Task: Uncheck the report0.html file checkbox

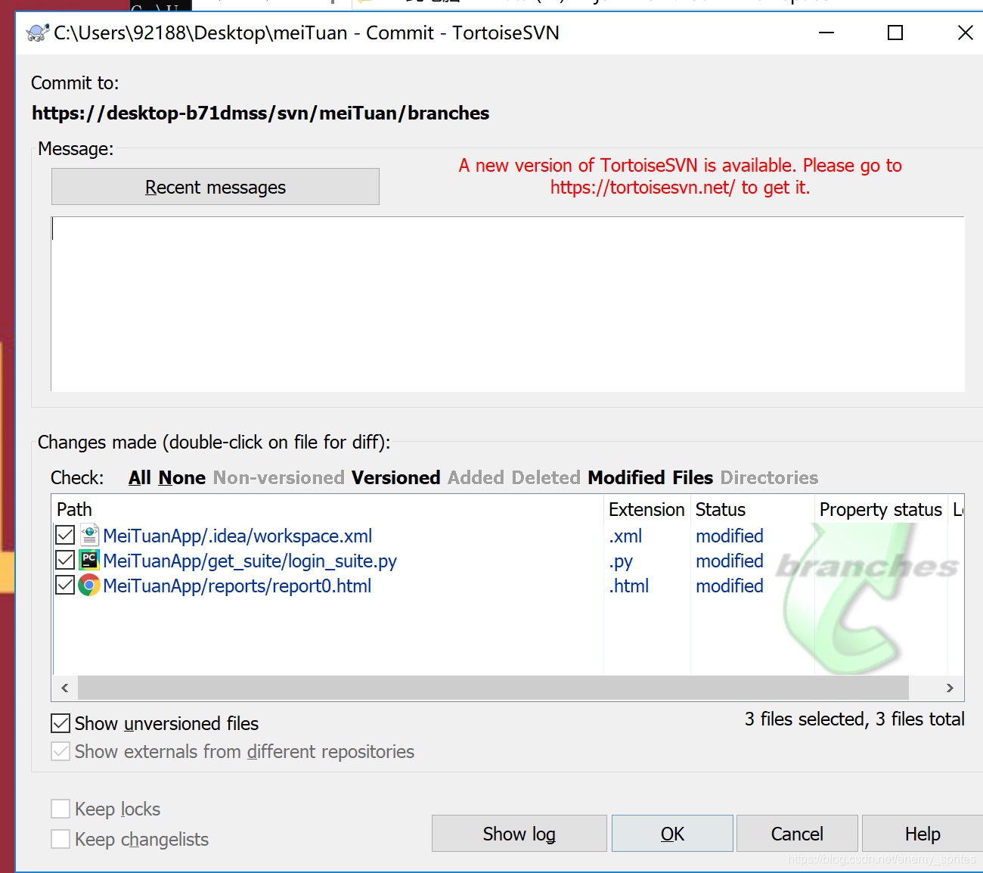Action: pyautogui.click(x=65, y=586)
